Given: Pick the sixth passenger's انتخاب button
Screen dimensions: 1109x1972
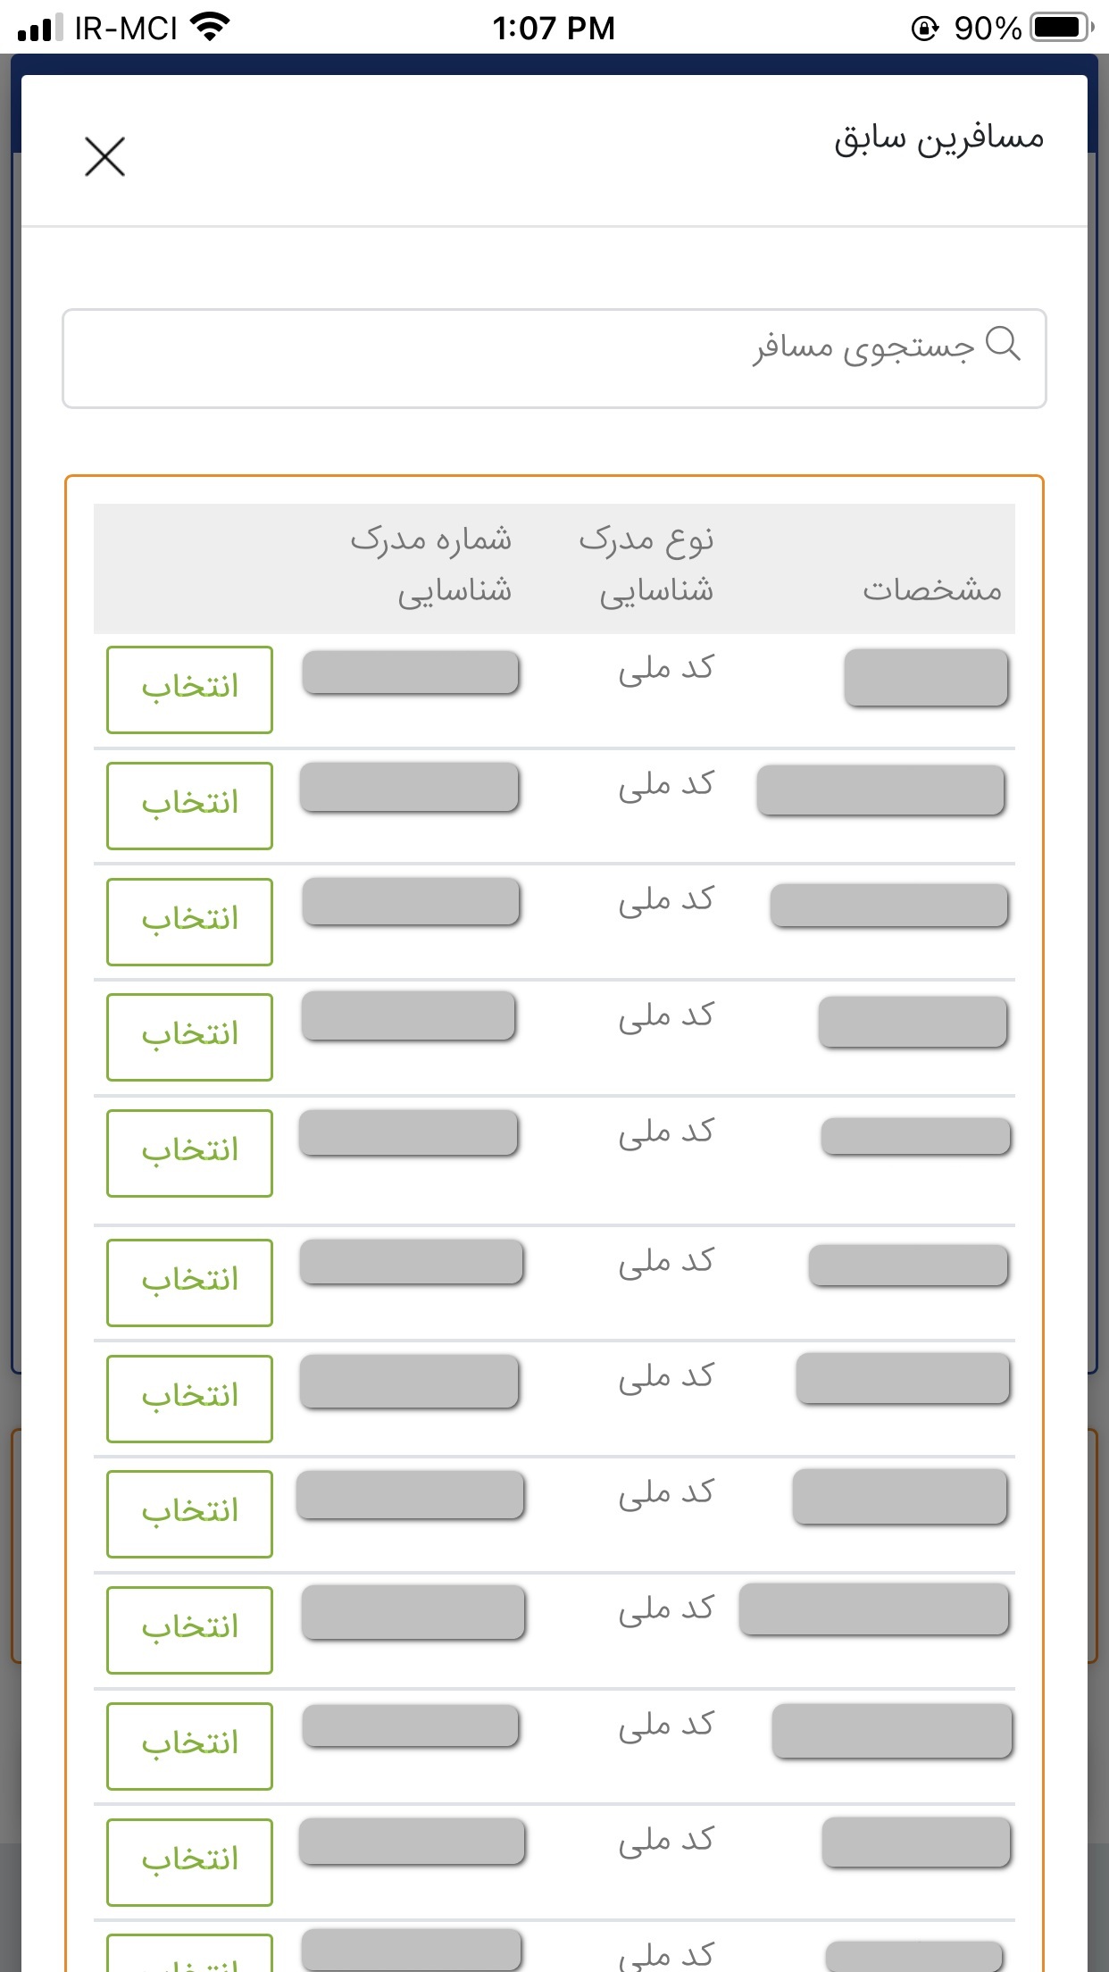Looking at the screenshot, I should [189, 1283].
